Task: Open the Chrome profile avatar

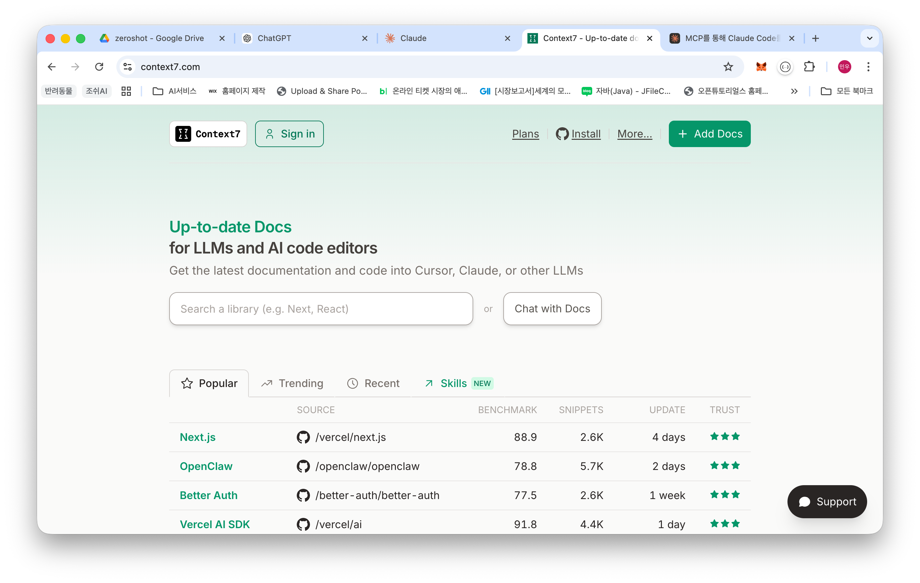Action: 844,67
